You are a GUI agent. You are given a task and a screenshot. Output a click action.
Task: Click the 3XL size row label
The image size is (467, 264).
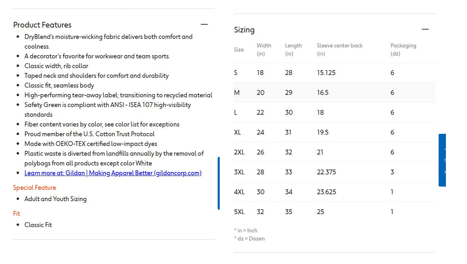[x=239, y=172]
